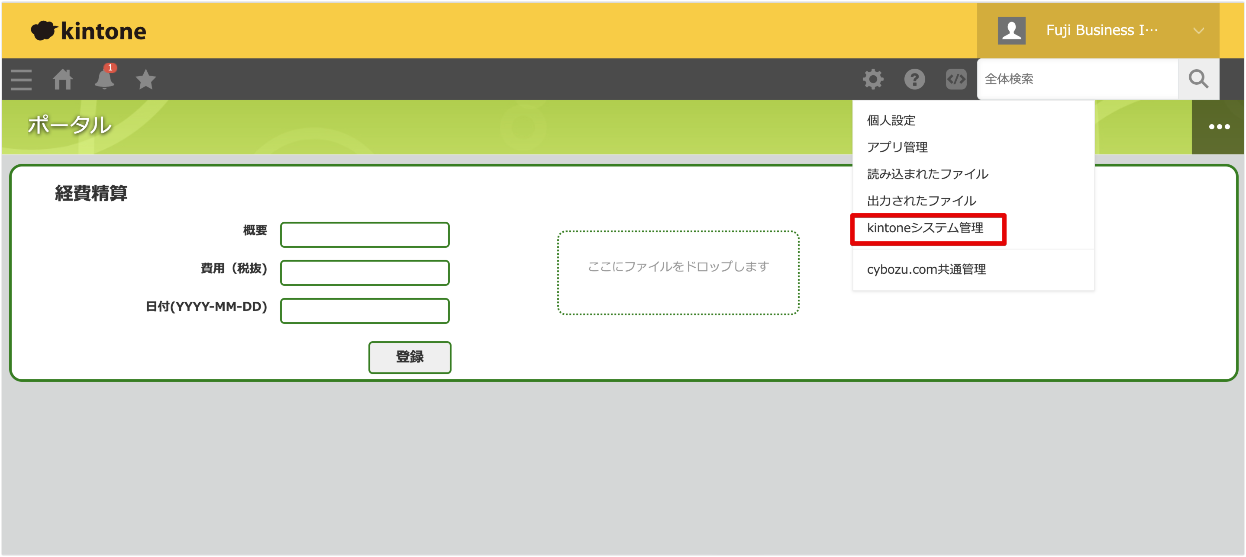Open the favorites star icon
Screen dimensions: 1246x557
(x=145, y=79)
